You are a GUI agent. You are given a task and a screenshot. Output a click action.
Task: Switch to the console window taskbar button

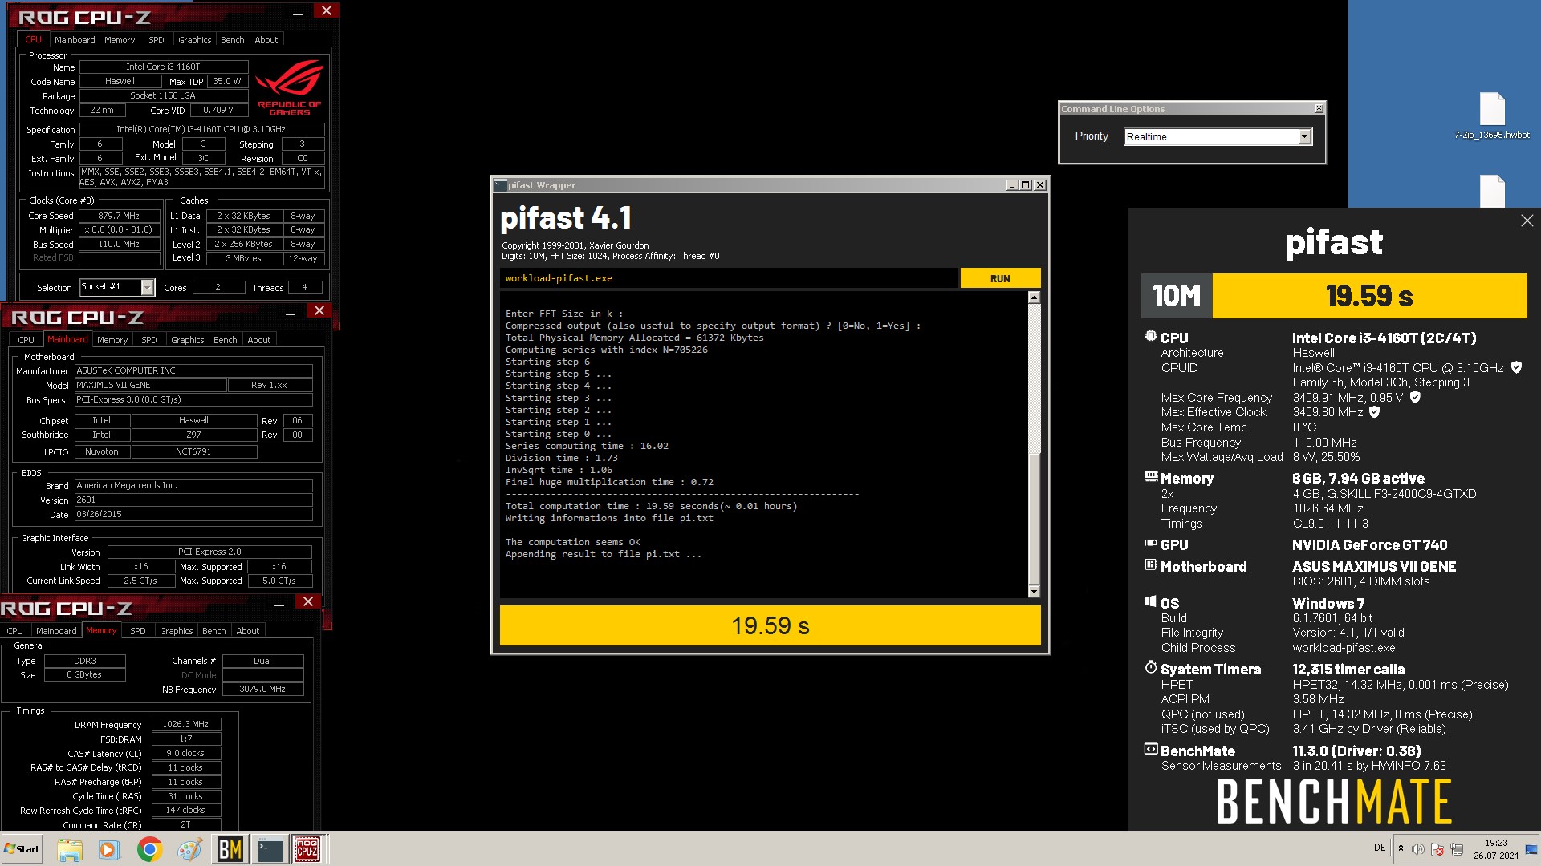tap(270, 849)
